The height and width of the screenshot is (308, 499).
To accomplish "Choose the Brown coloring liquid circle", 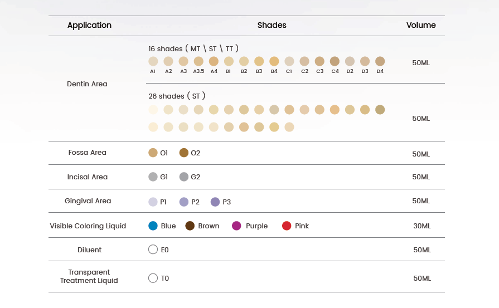I will tap(190, 226).
